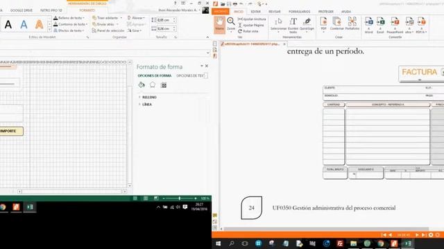The height and width of the screenshot is (249, 444).
Task: Click Traer adelante in Organizar group
Action: click(107, 18)
